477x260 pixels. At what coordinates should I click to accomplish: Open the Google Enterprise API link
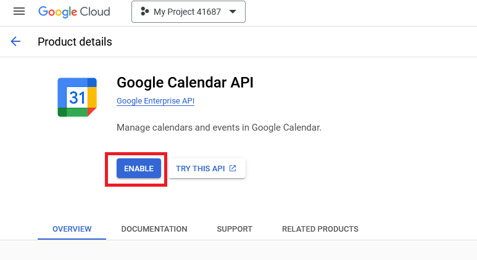coord(156,101)
